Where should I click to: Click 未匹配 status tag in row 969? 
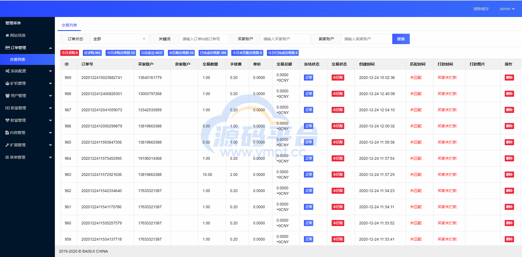[338, 78]
